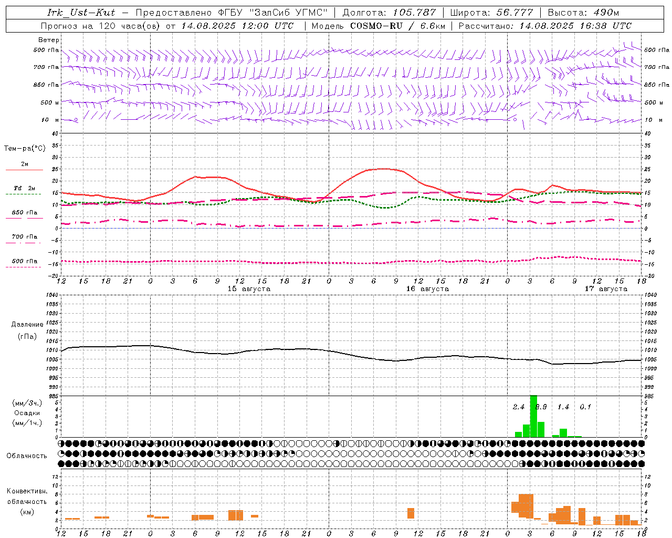Click the 2.4 precipitation total value
This screenshot has height=538, width=672.
tap(519, 407)
